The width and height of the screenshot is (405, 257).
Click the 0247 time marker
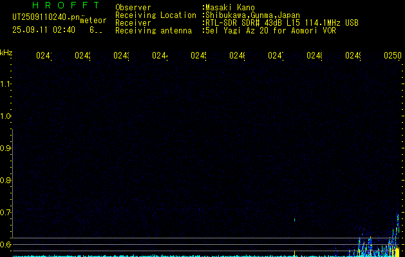pos(276,55)
